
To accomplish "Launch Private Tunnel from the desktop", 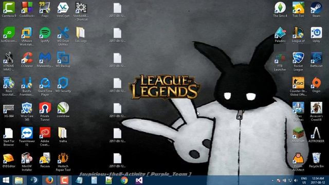I will click(45, 112).
